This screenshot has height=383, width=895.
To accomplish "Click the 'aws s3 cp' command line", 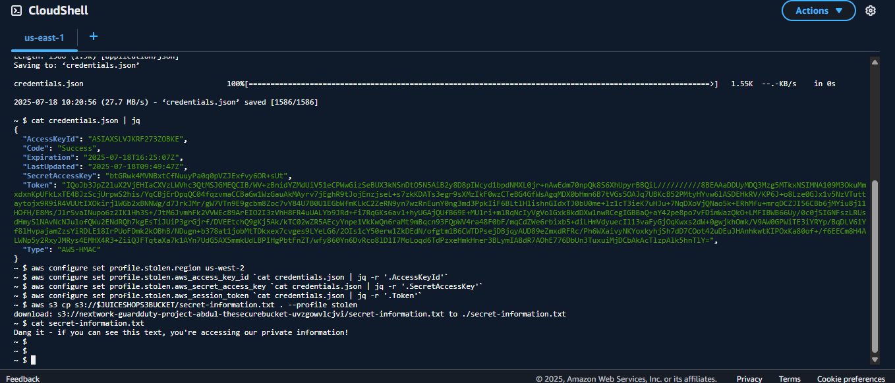I will pos(194,305).
